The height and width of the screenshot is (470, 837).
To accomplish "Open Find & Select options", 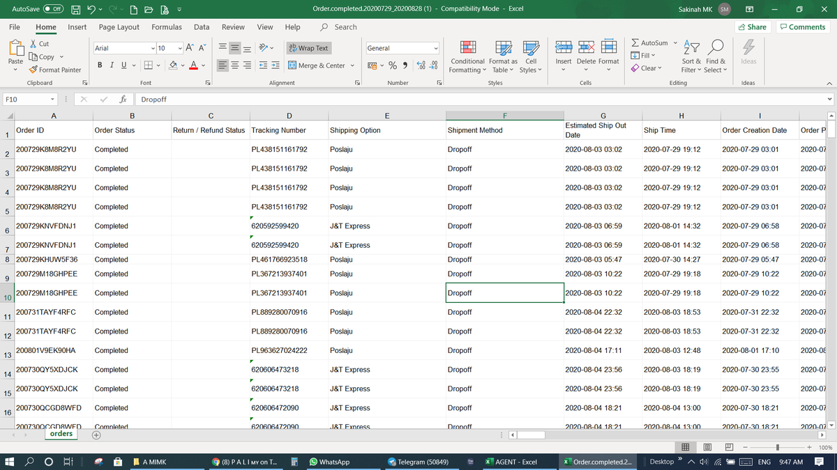I will 715,56.
